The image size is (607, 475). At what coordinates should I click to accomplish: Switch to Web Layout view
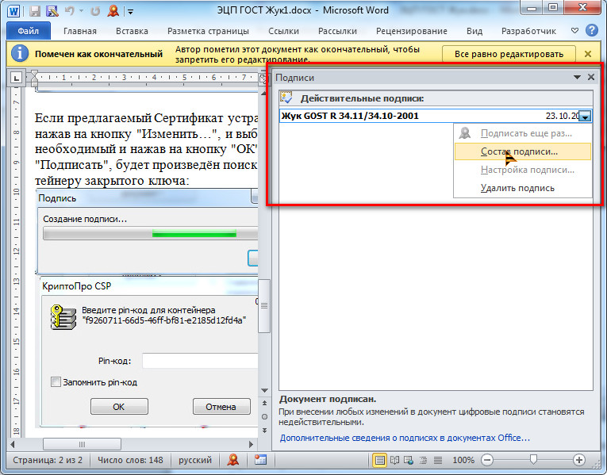pos(409,460)
